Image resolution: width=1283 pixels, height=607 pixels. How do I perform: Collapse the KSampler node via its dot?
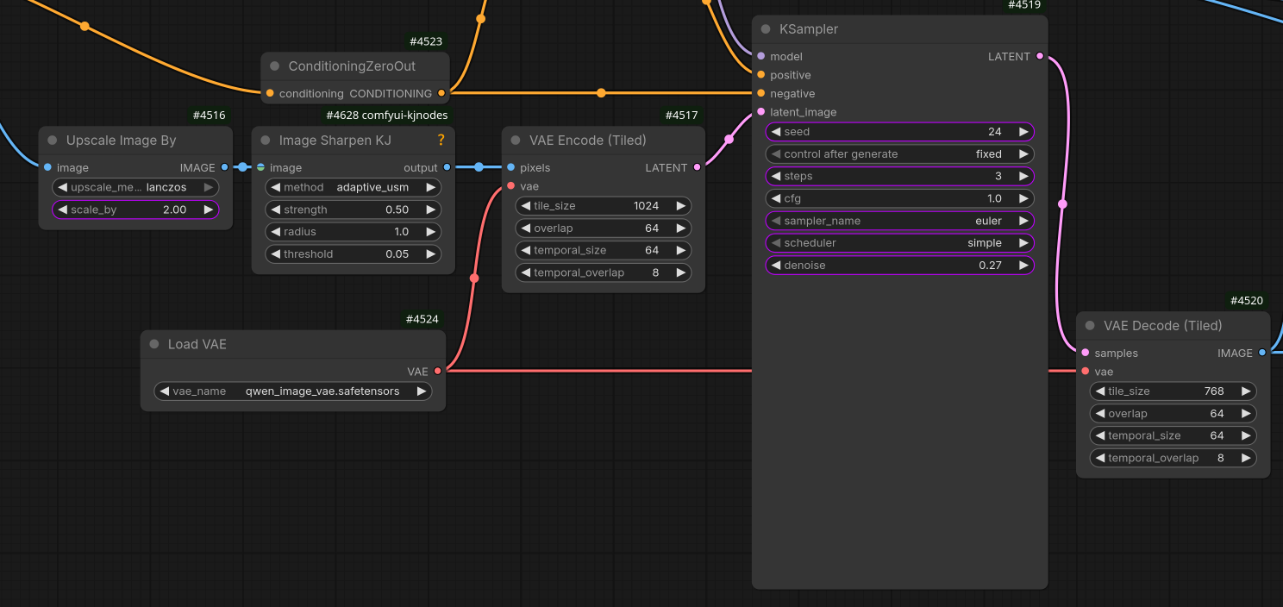(766, 29)
